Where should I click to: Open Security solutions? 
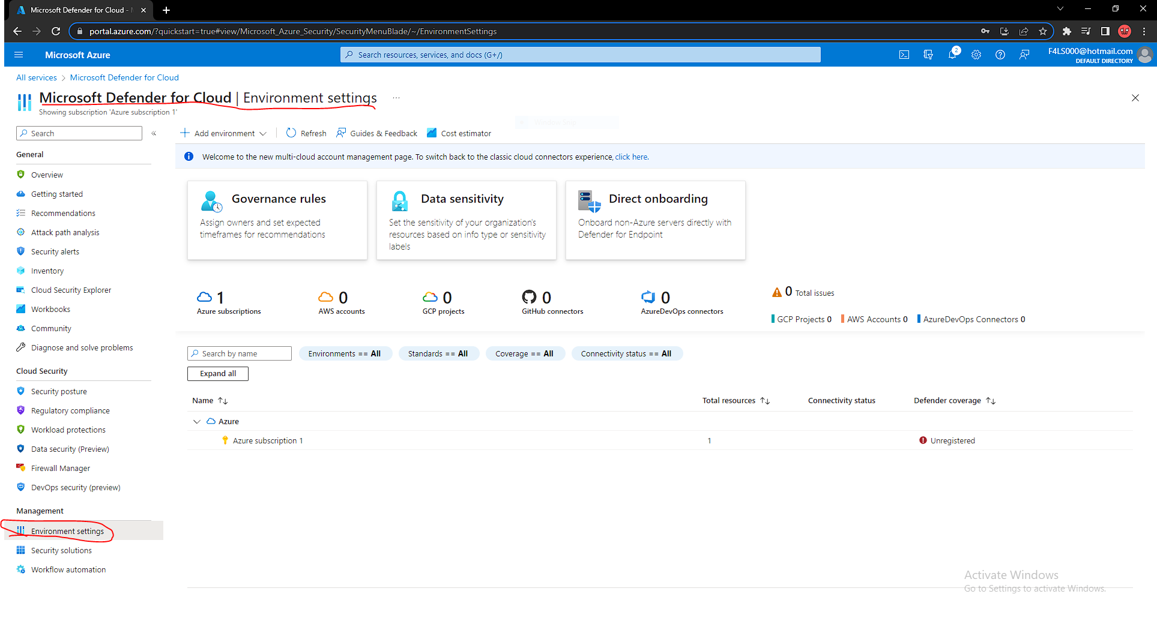click(61, 550)
